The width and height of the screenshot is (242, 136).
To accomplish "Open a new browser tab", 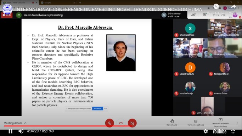I will (80, 2).
